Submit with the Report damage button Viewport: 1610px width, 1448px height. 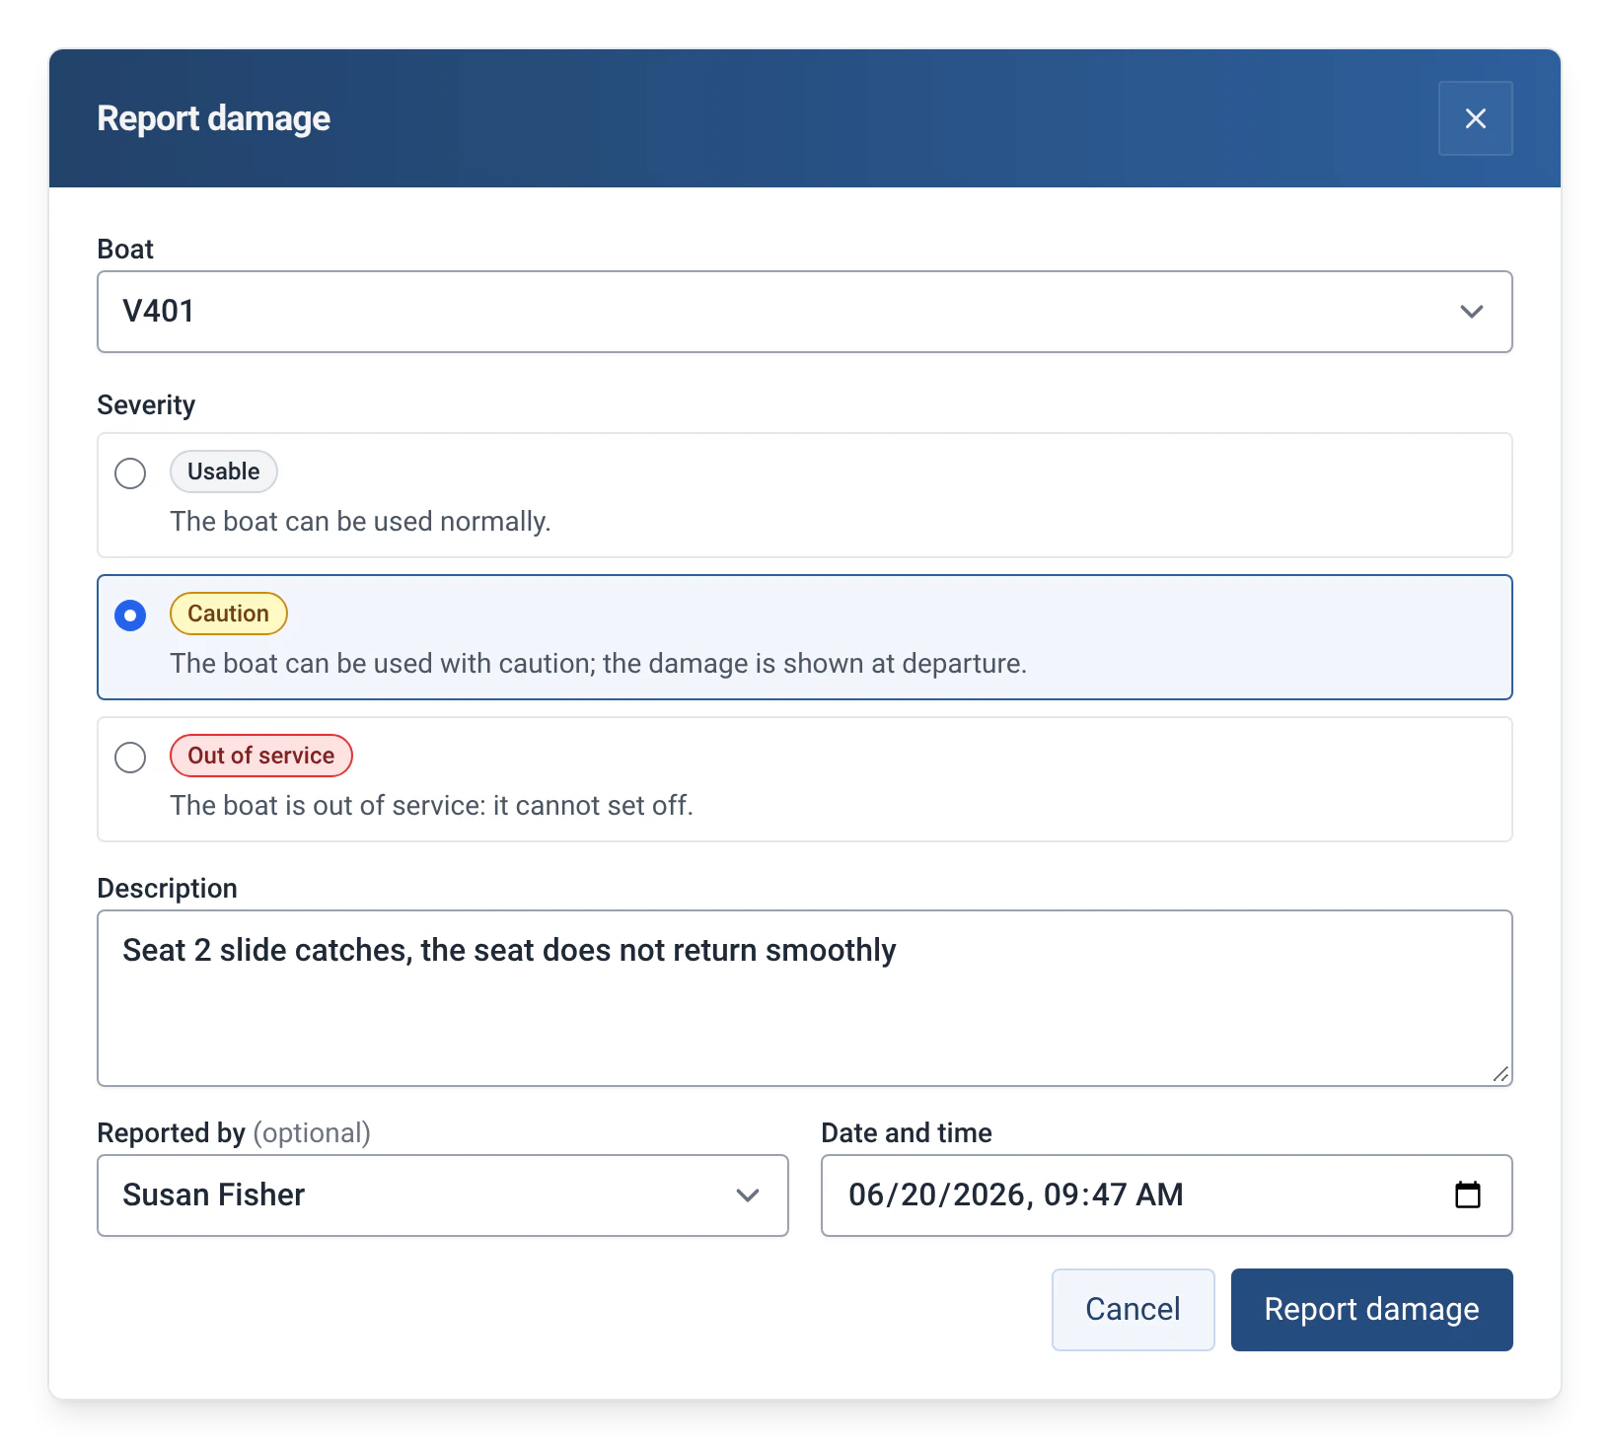(1372, 1310)
